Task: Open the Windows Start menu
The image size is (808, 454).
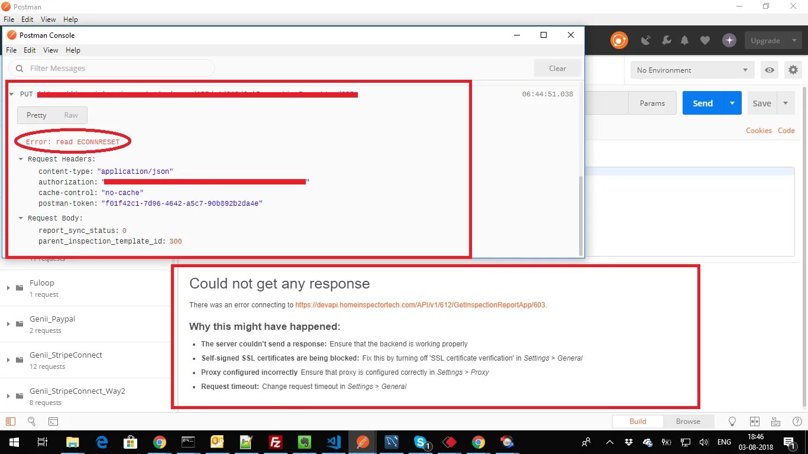Action: click(x=14, y=442)
